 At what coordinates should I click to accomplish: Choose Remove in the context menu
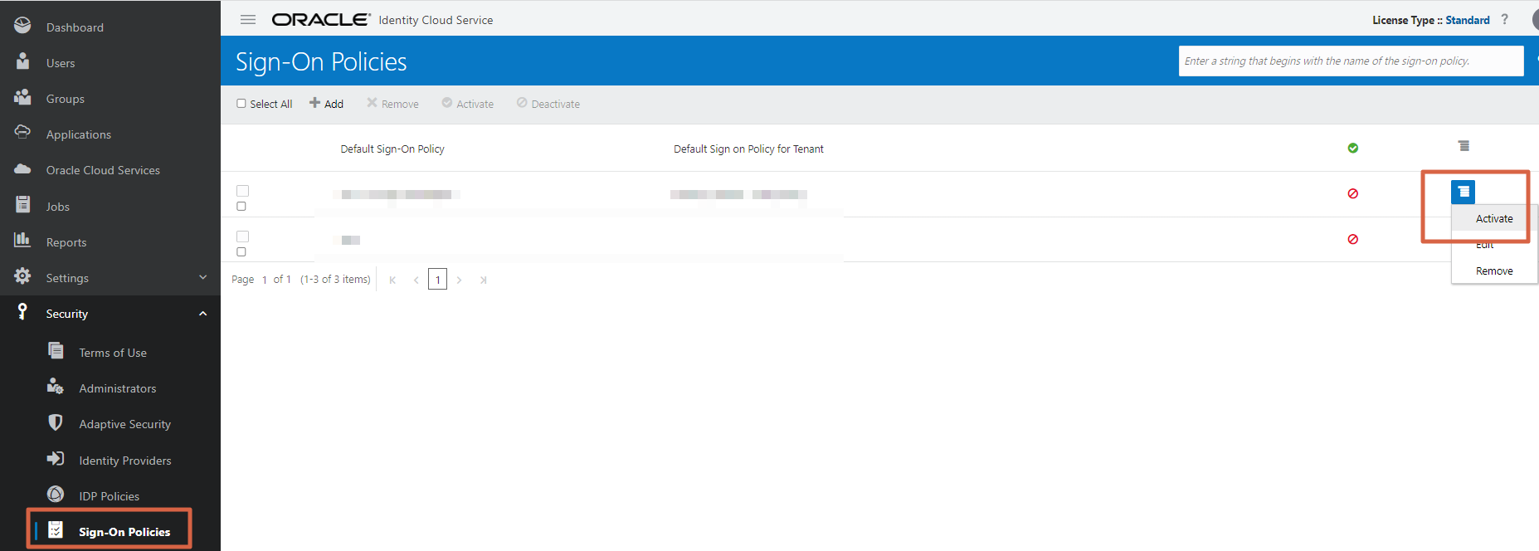click(1494, 271)
